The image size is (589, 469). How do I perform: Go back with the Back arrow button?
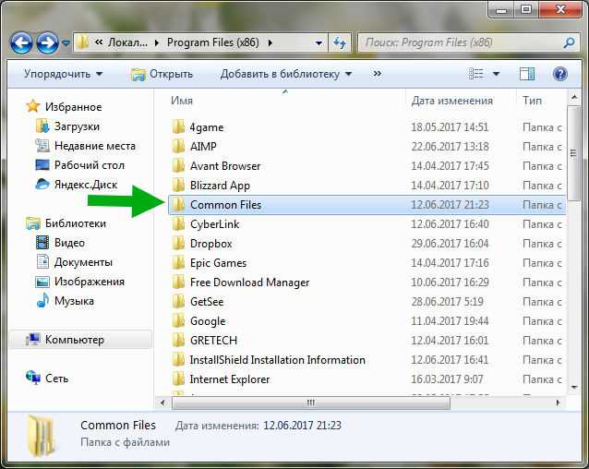[x=21, y=43]
